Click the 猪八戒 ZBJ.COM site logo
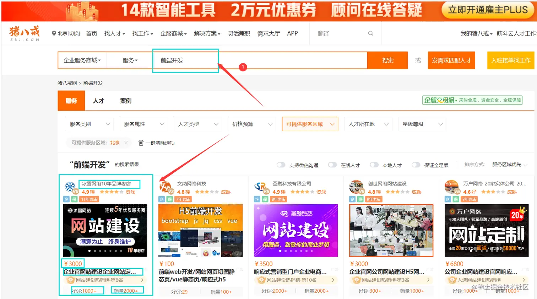This screenshot has width=537, height=299. click(24, 33)
